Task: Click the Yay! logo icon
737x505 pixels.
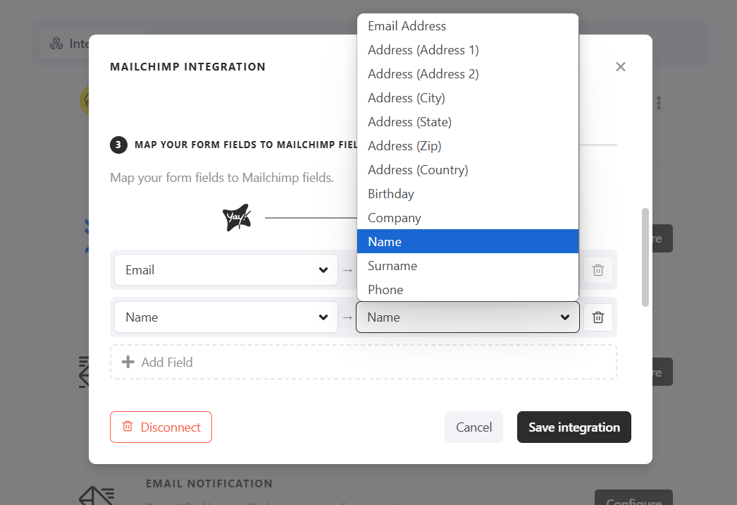Action: tap(236, 218)
